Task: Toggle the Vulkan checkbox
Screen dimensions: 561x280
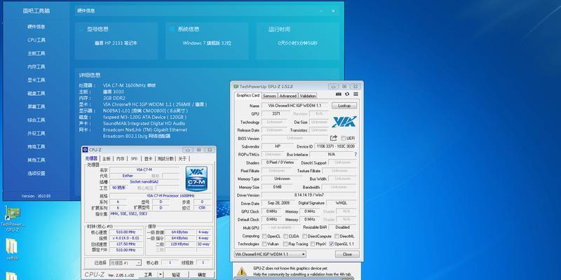Action: coord(264,244)
